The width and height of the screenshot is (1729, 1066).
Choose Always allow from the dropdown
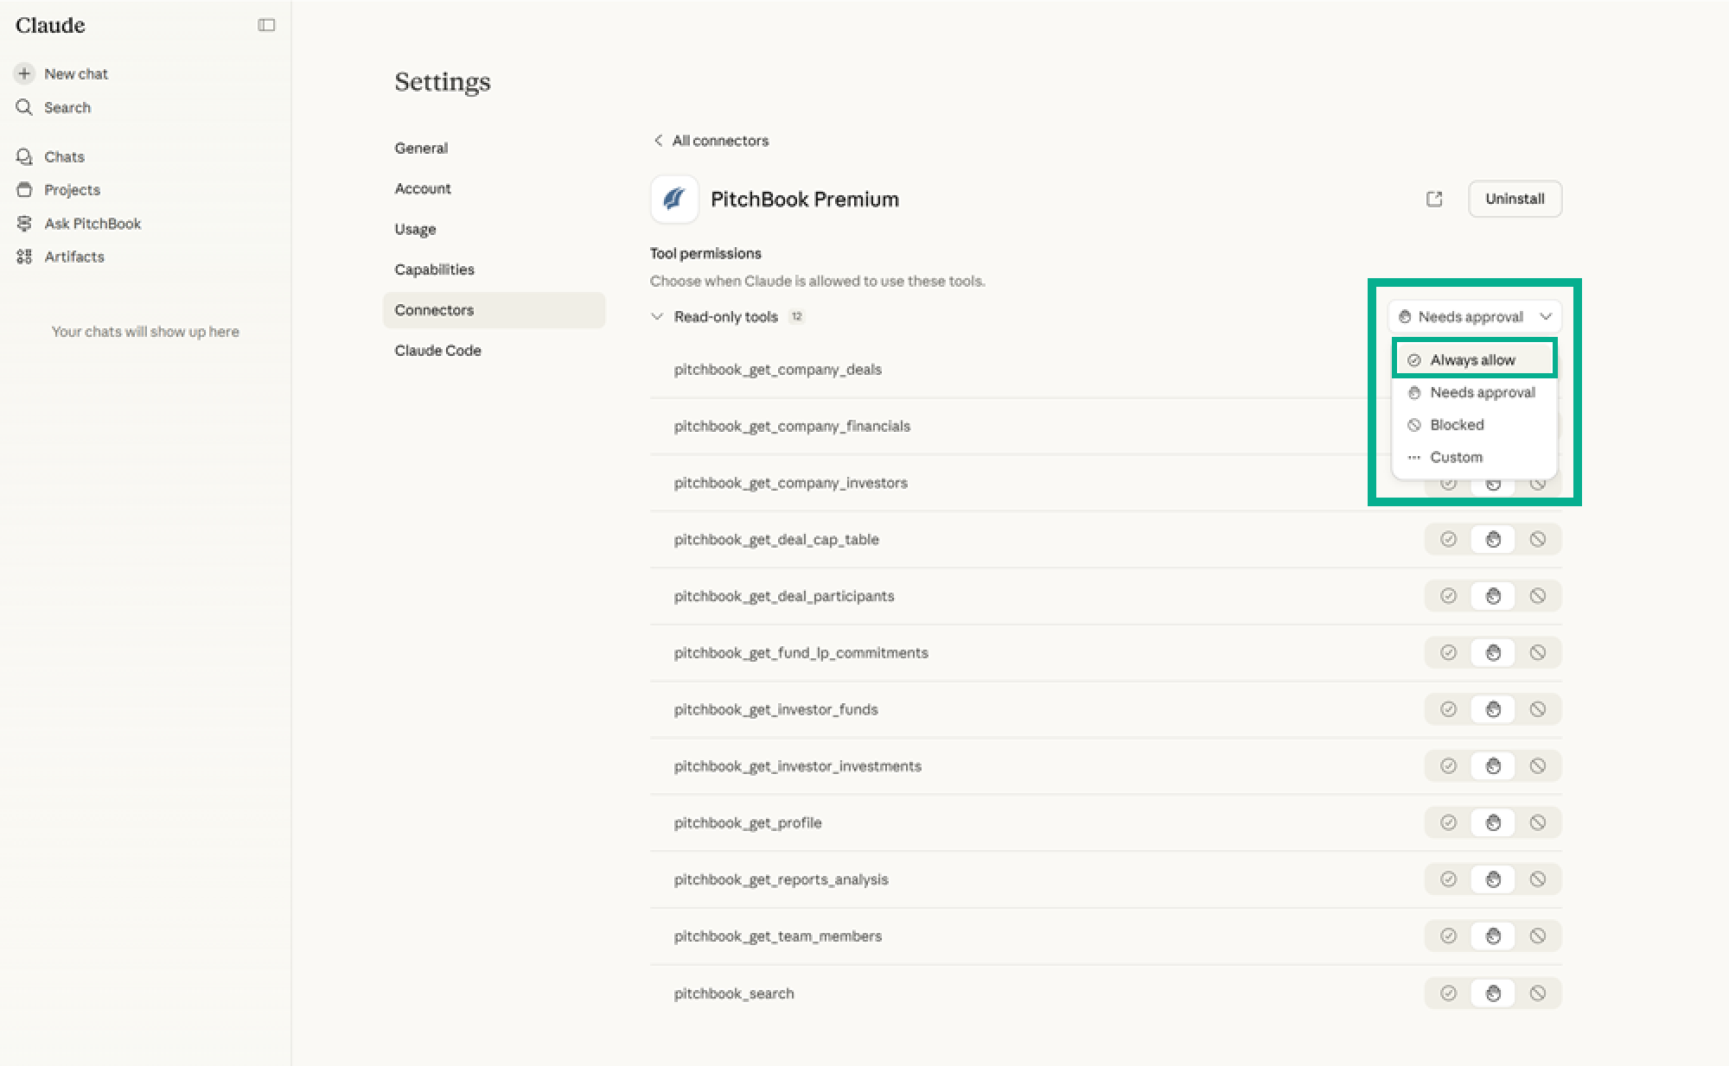click(x=1474, y=359)
